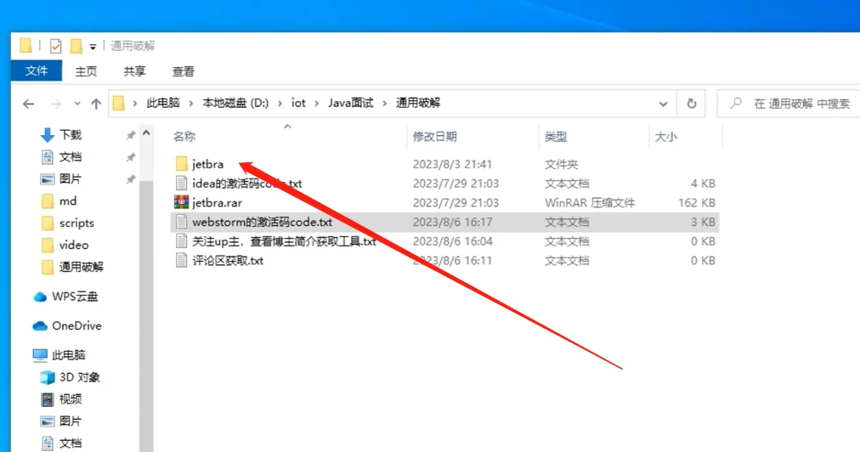Click 此电脑 in the address bar
The height and width of the screenshot is (452, 860).
[163, 103]
